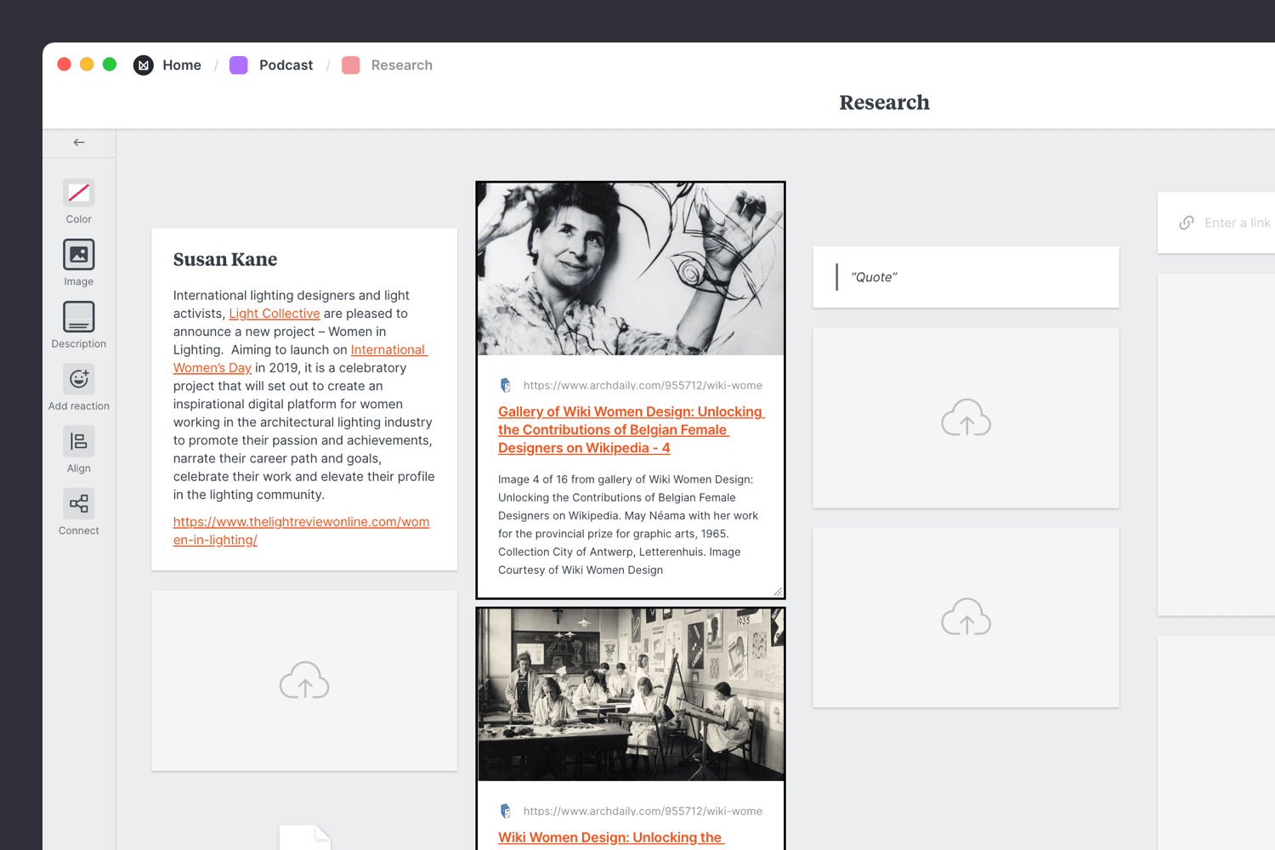The image size is (1275, 850).
Task: Select the Align tool
Action: coord(78,441)
